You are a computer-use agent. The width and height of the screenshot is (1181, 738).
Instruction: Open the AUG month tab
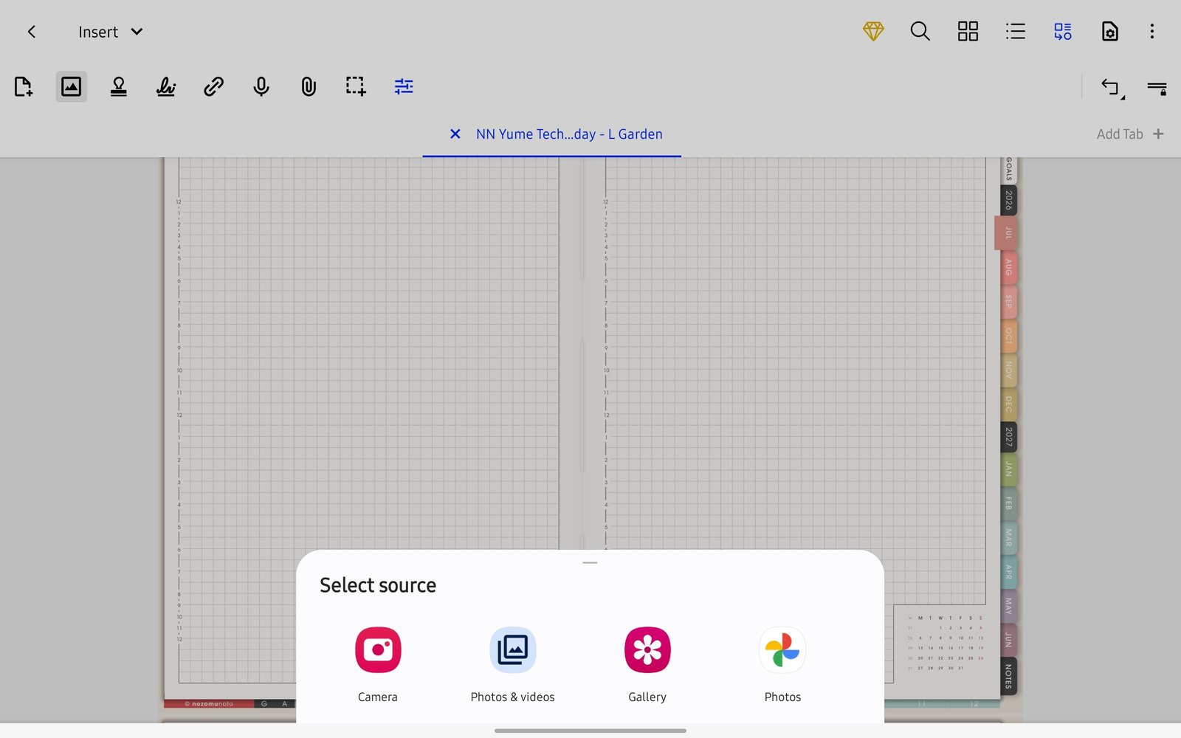click(1008, 267)
